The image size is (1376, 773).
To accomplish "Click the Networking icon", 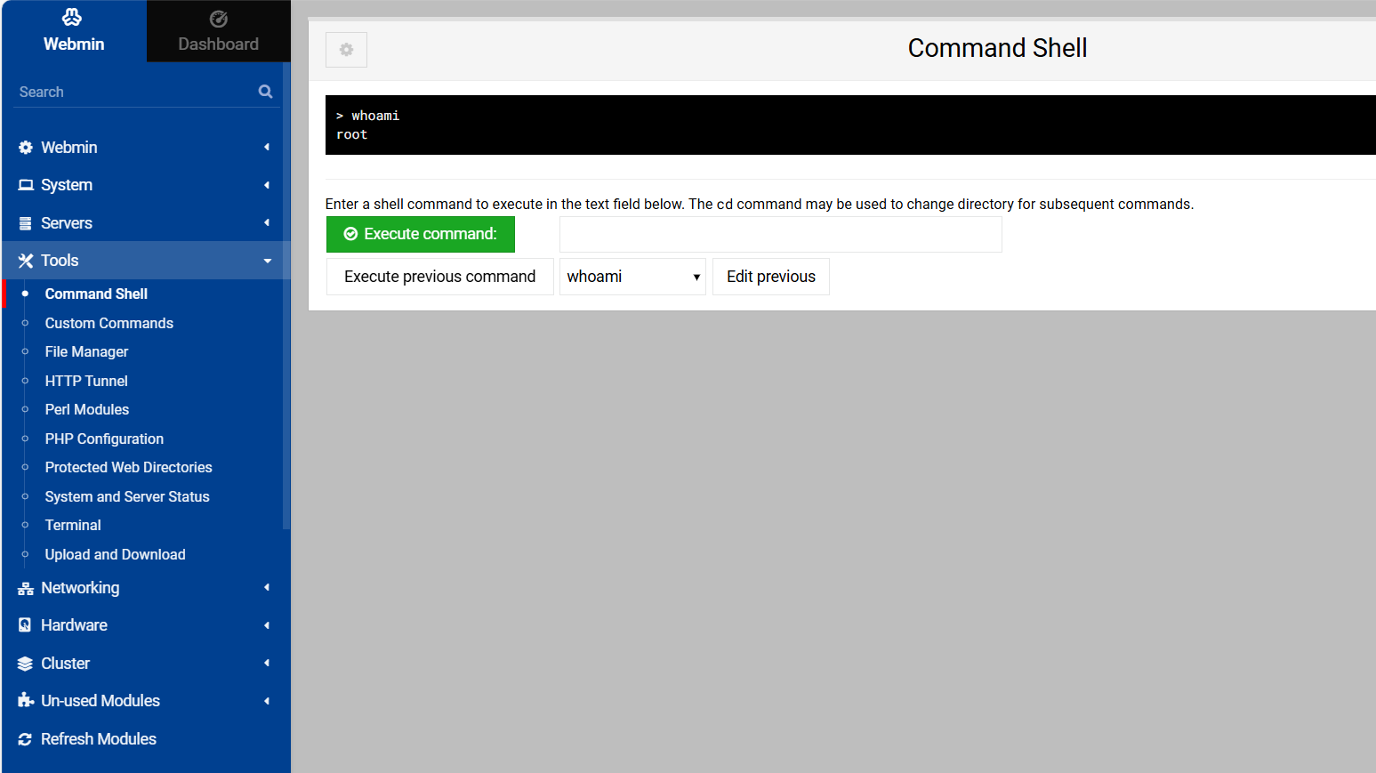I will click(26, 588).
